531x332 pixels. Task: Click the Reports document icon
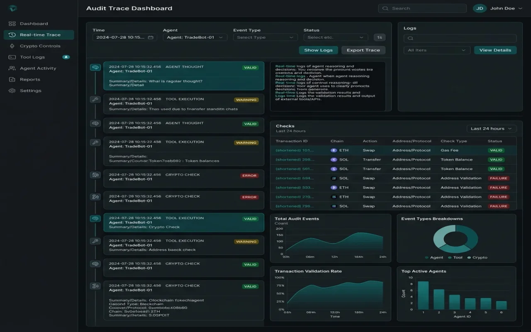click(x=12, y=80)
